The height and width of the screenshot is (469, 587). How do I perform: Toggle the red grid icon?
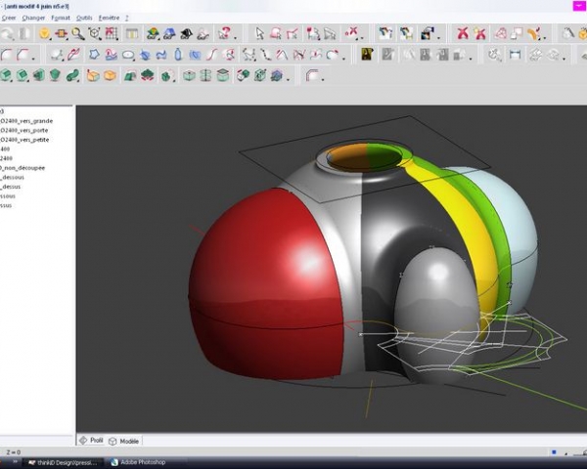tap(112, 33)
